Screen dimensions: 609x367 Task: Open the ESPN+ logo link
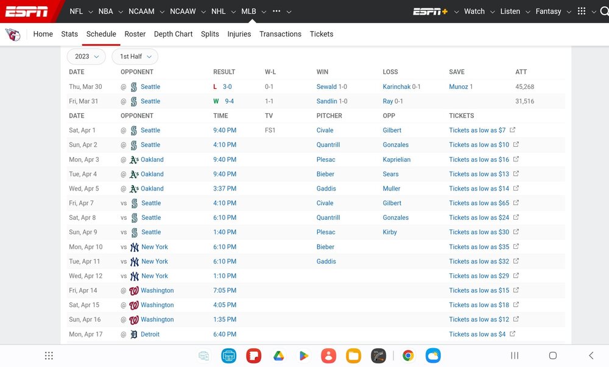pos(431,12)
